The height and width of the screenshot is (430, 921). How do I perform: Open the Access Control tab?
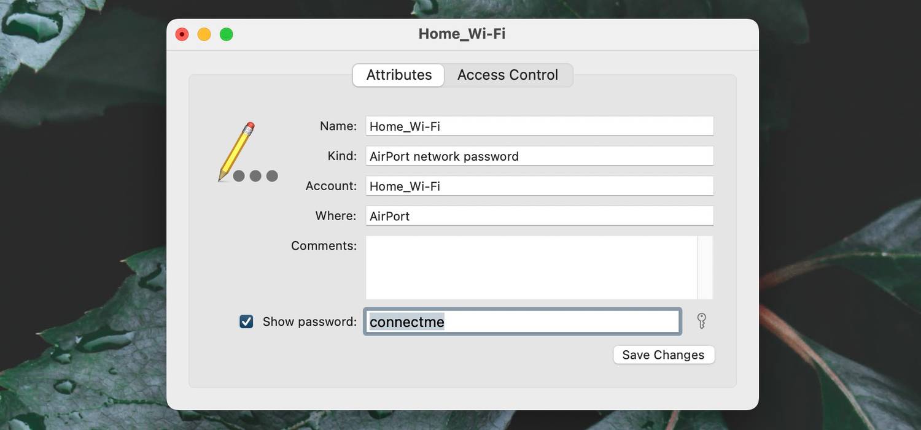pos(508,75)
